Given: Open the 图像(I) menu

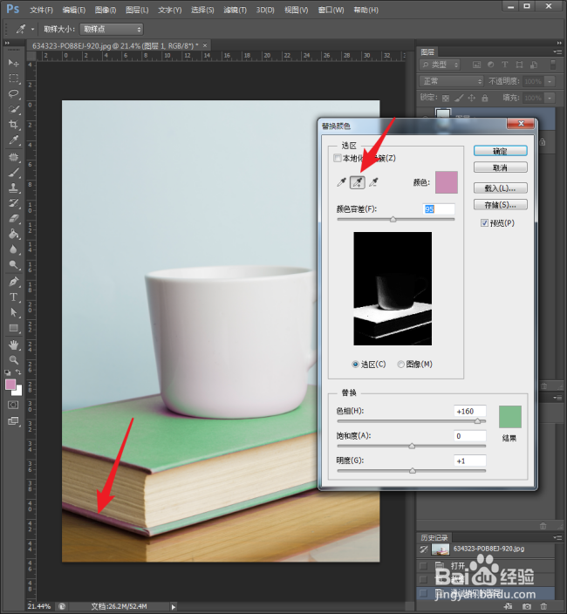Looking at the screenshot, I should [106, 10].
